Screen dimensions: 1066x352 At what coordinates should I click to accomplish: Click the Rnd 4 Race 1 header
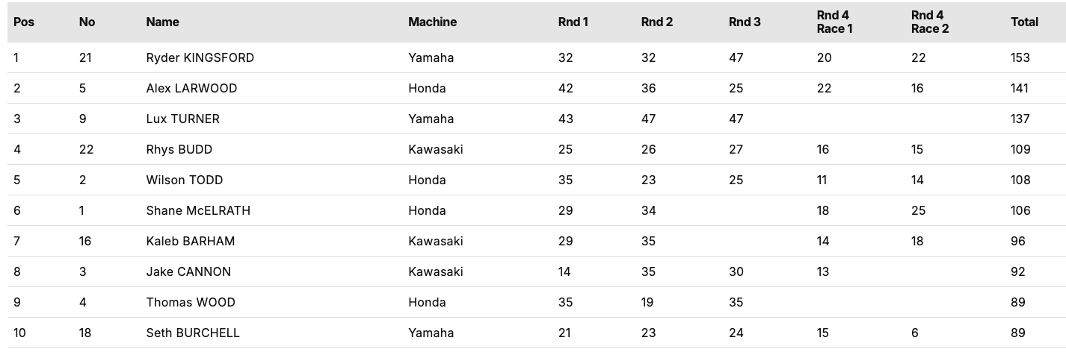click(834, 22)
